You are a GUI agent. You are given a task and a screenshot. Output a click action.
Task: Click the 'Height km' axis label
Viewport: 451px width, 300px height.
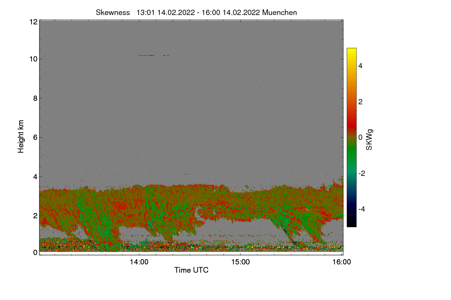point(21,137)
